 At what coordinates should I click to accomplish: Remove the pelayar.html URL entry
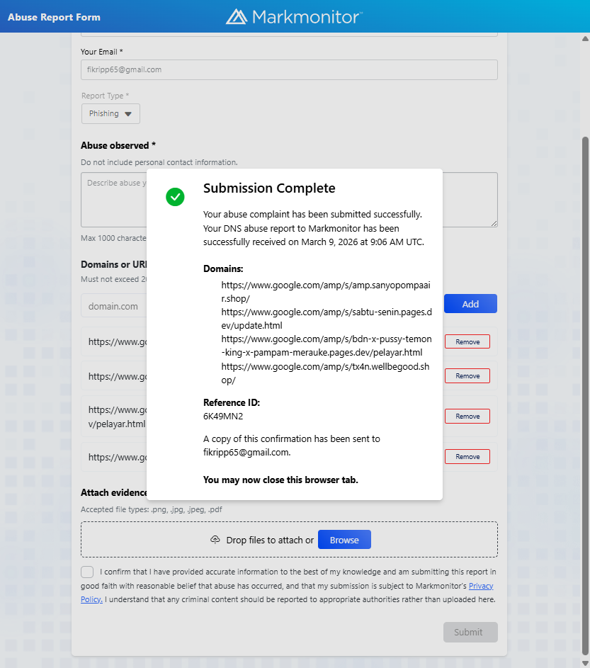click(x=467, y=417)
